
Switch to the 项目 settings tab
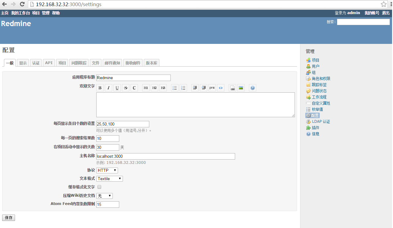click(62, 63)
